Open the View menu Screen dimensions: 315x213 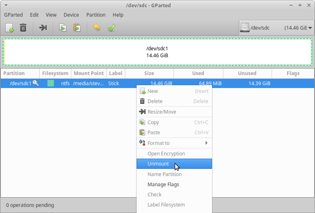coord(51,15)
